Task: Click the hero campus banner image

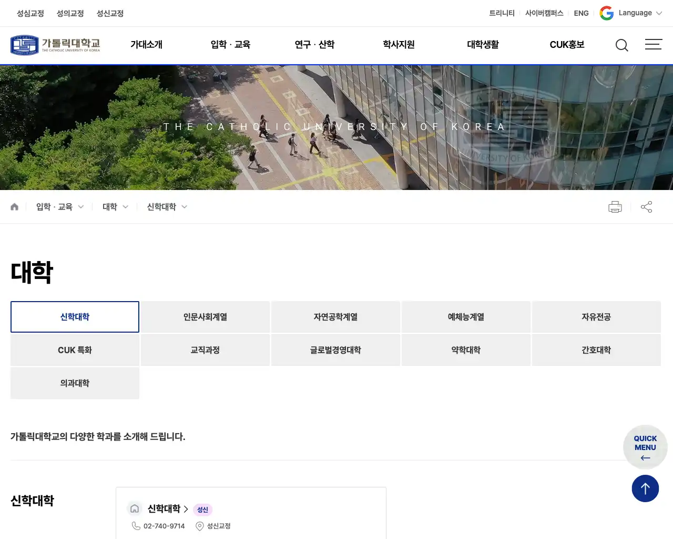Action: coord(336,127)
